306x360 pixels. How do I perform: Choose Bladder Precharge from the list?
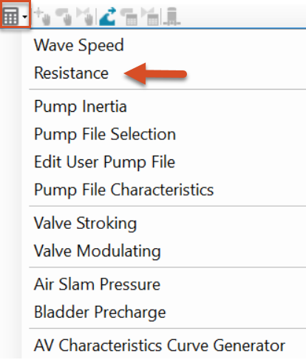(100, 313)
